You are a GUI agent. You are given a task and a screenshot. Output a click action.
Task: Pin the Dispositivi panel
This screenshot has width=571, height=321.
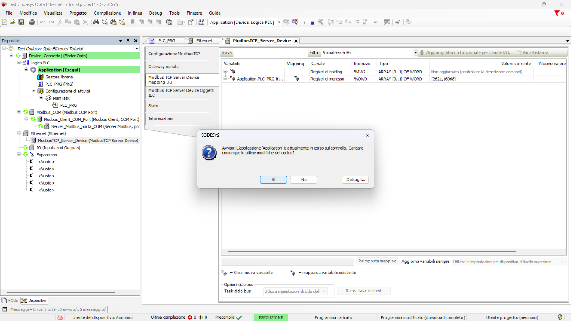(x=128, y=41)
